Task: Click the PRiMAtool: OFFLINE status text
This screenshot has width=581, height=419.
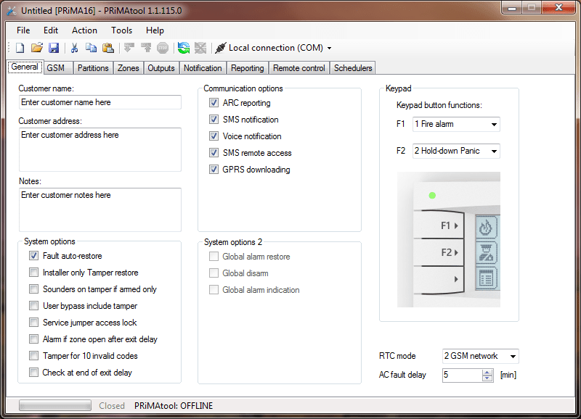Action: (174, 406)
